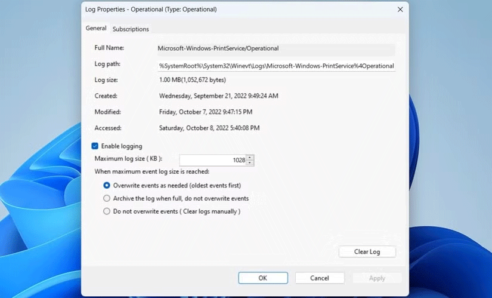
Task: Close the Log Properties window with X
Action: click(400, 10)
